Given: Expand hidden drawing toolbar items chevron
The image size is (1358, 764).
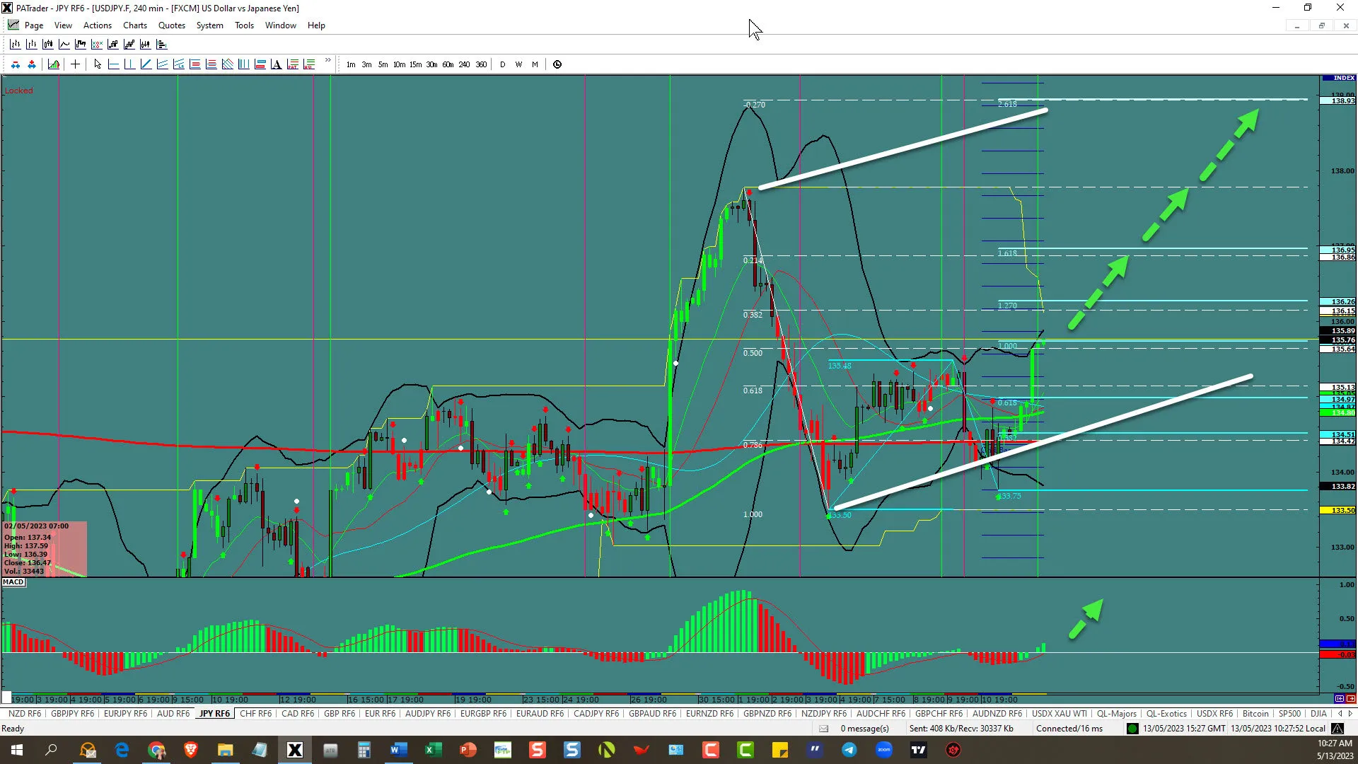Looking at the screenshot, I should [327, 60].
